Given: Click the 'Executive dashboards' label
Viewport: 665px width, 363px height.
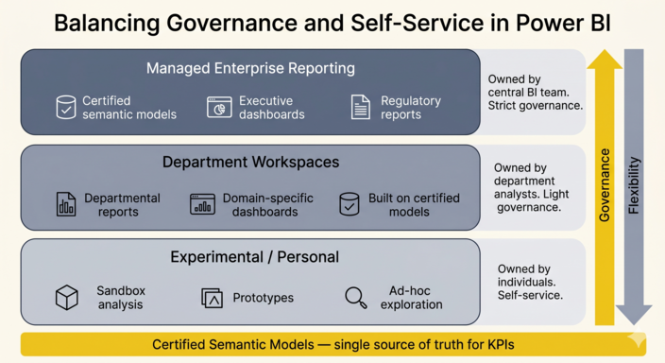Looking at the screenshot, I should pos(272,108).
